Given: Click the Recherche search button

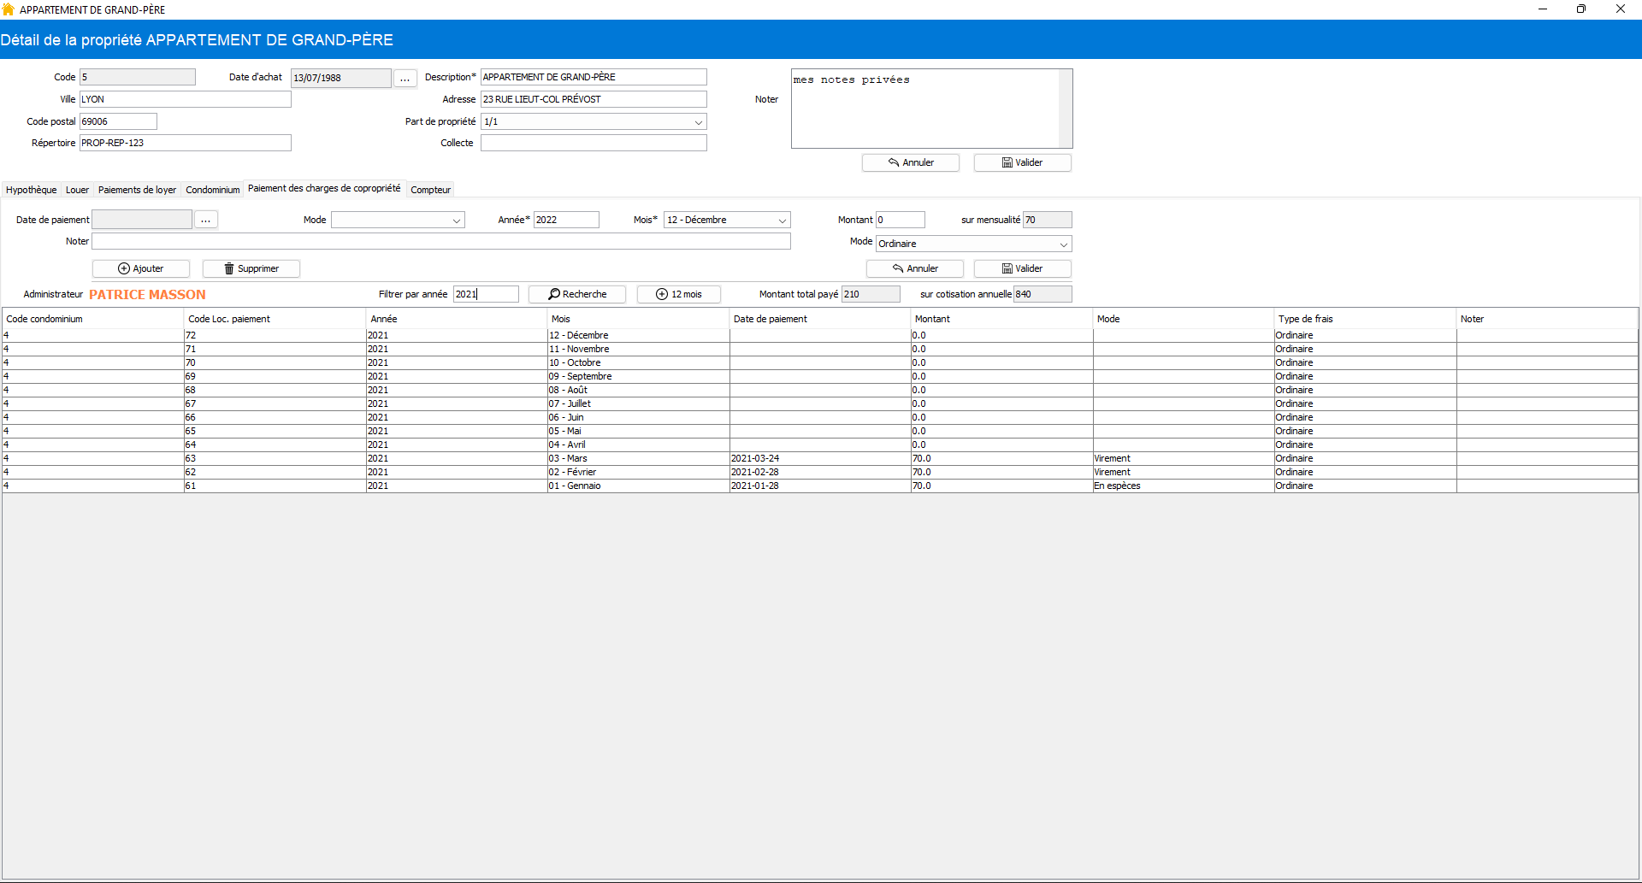Looking at the screenshot, I should 577,294.
